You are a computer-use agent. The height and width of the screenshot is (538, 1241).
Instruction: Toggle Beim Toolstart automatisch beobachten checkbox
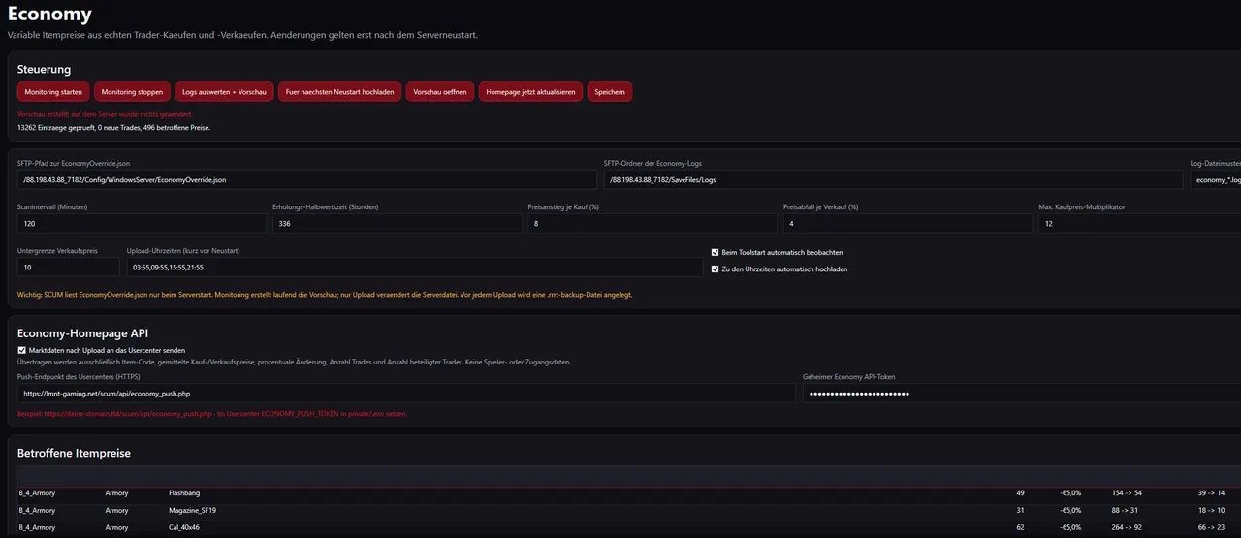click(716, 252)
